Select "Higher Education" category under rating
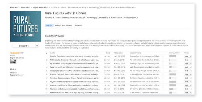The width and height of the screenshot is (202, 102). (x=17, y=58)
